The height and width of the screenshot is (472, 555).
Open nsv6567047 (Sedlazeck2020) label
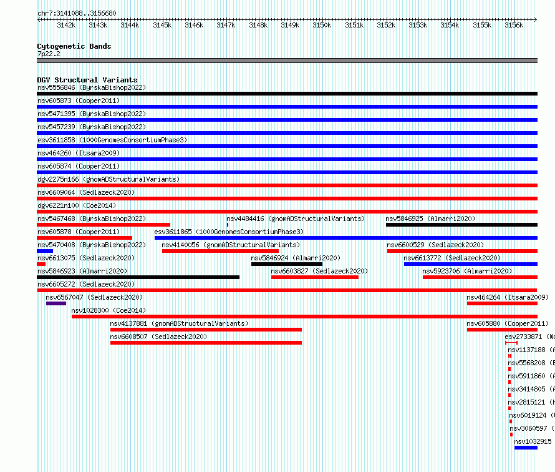94,297
